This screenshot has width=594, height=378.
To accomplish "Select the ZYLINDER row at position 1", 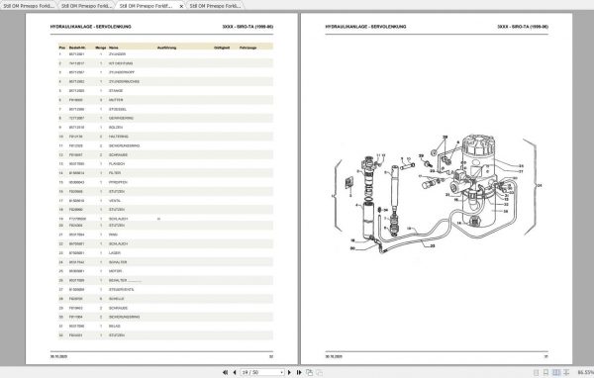I will point(165,54).
